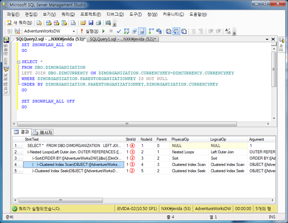Switch to the SQLQuery1.sql tab
This screenshot has height=223, width=288.
tap(122, 39)
